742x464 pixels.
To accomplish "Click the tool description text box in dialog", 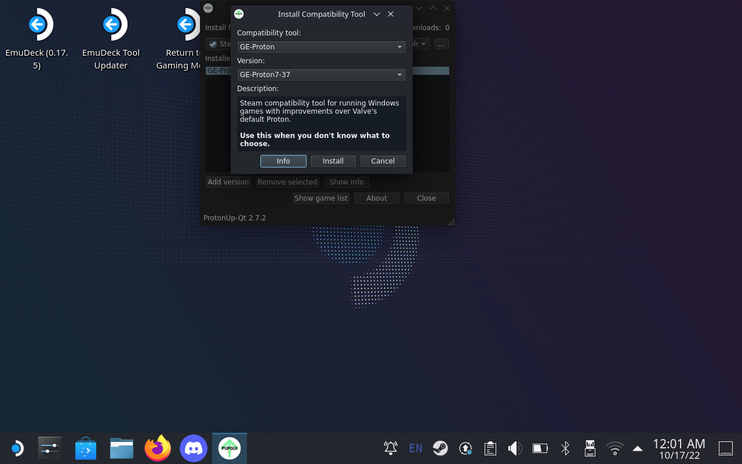I will click(x=321, y=124).
